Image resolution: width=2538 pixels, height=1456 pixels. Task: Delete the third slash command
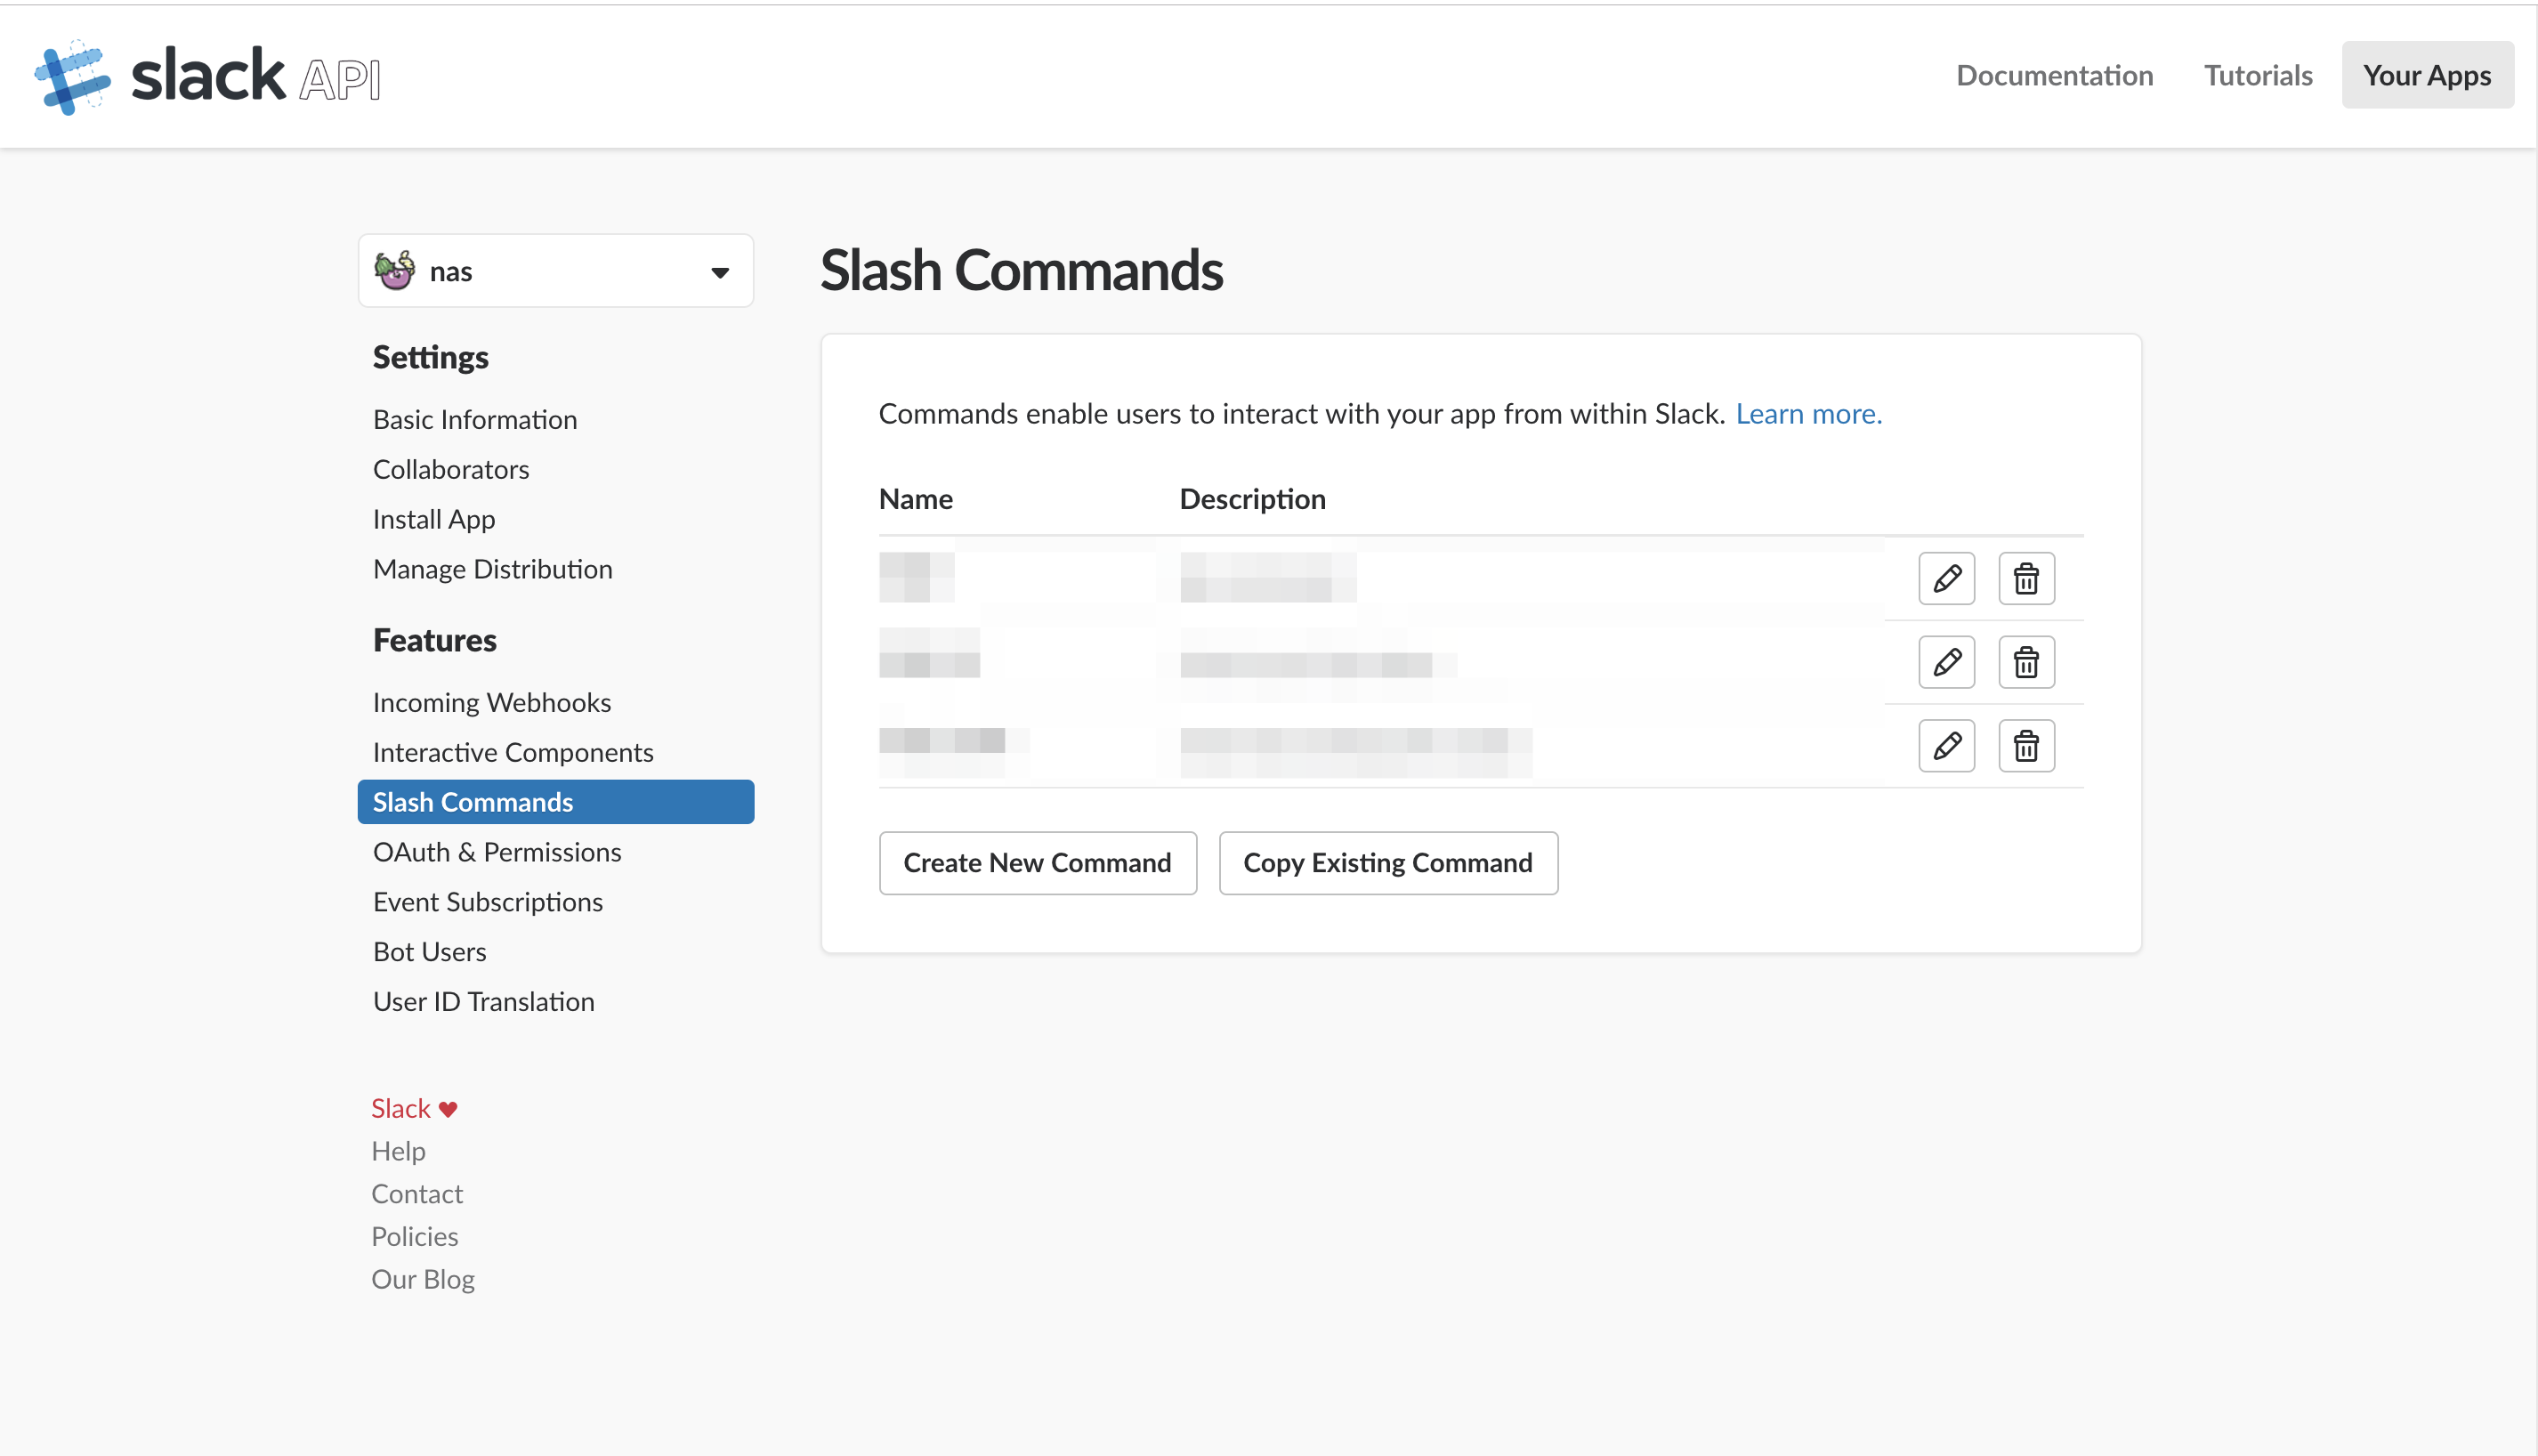pyautogui.click(x=2026, y=746)
